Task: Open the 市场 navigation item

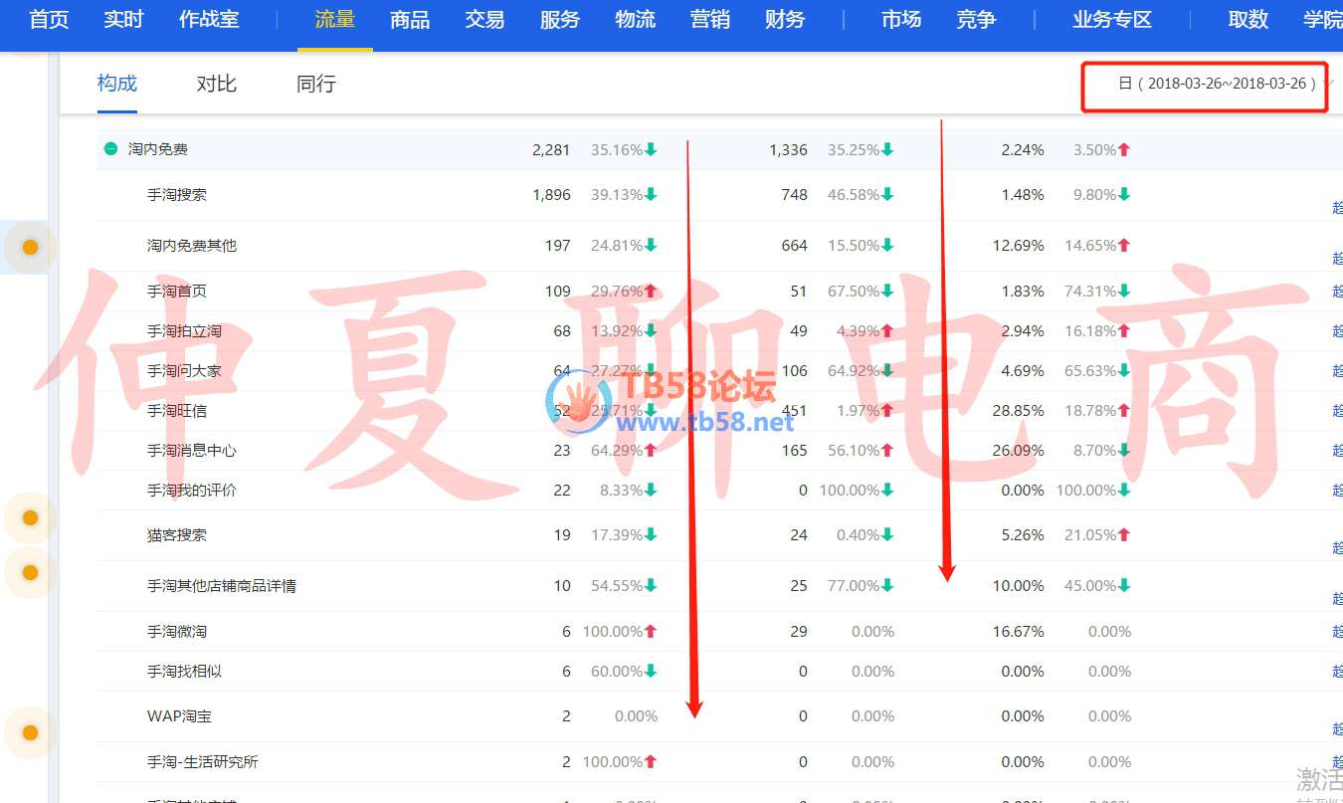Action: [x=901, y=19]
